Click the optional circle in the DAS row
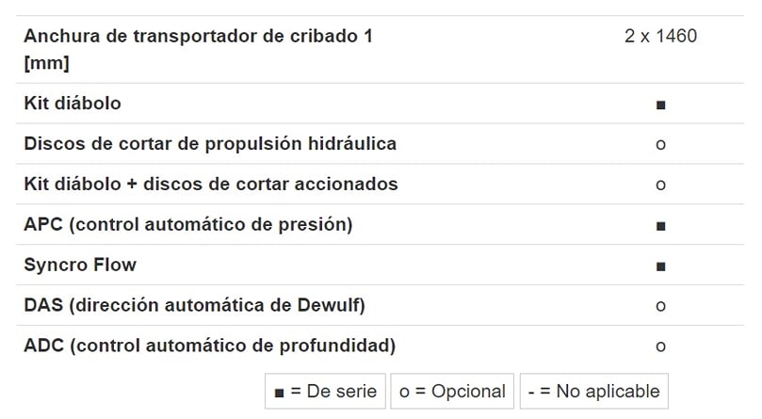This screenshot has height=419, width=762. pos(660,306)
